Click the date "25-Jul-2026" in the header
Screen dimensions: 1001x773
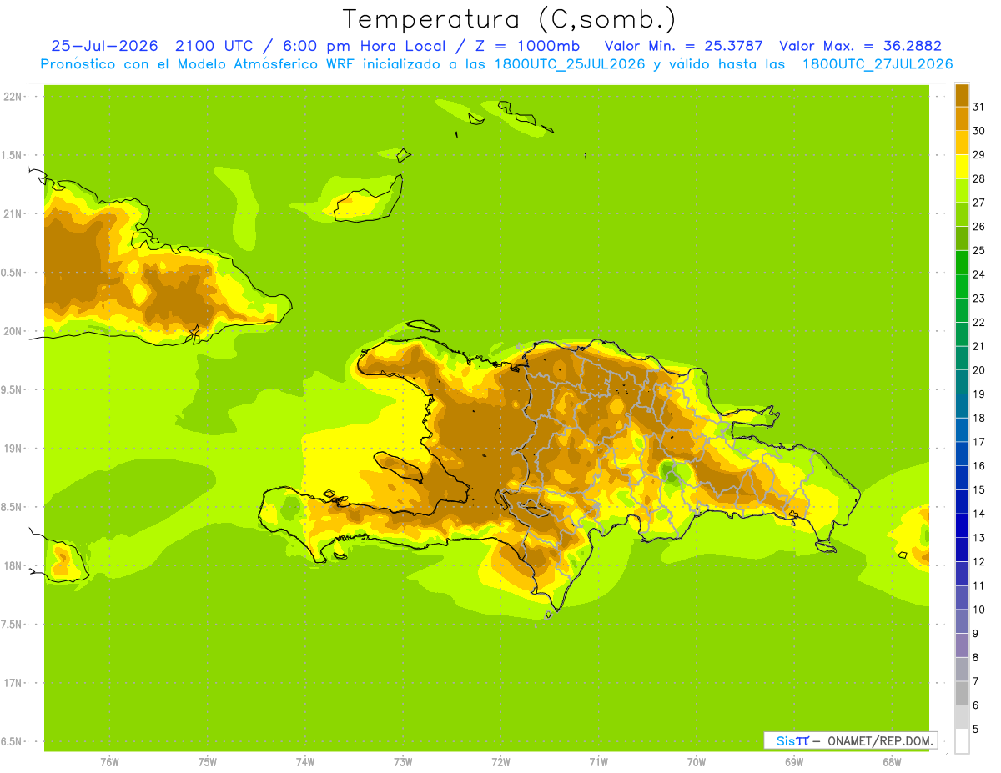(x=105, y=46)
